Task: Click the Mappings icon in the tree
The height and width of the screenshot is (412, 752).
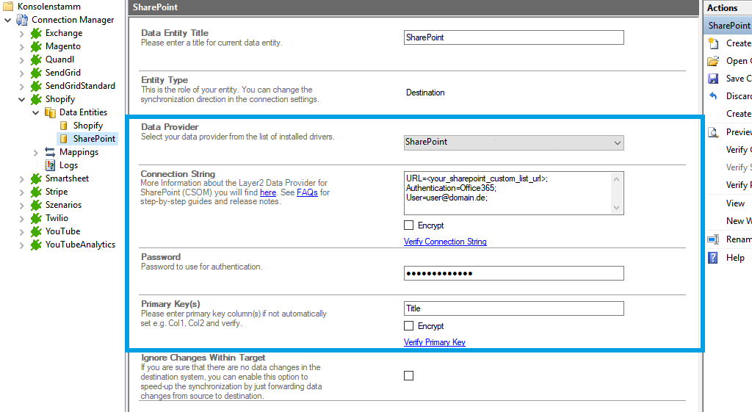Action: [50, 152]
